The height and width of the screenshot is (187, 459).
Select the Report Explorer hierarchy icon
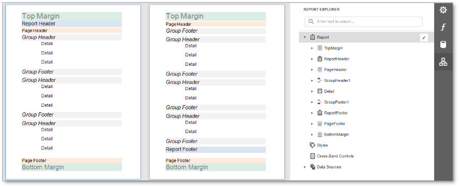443,62
